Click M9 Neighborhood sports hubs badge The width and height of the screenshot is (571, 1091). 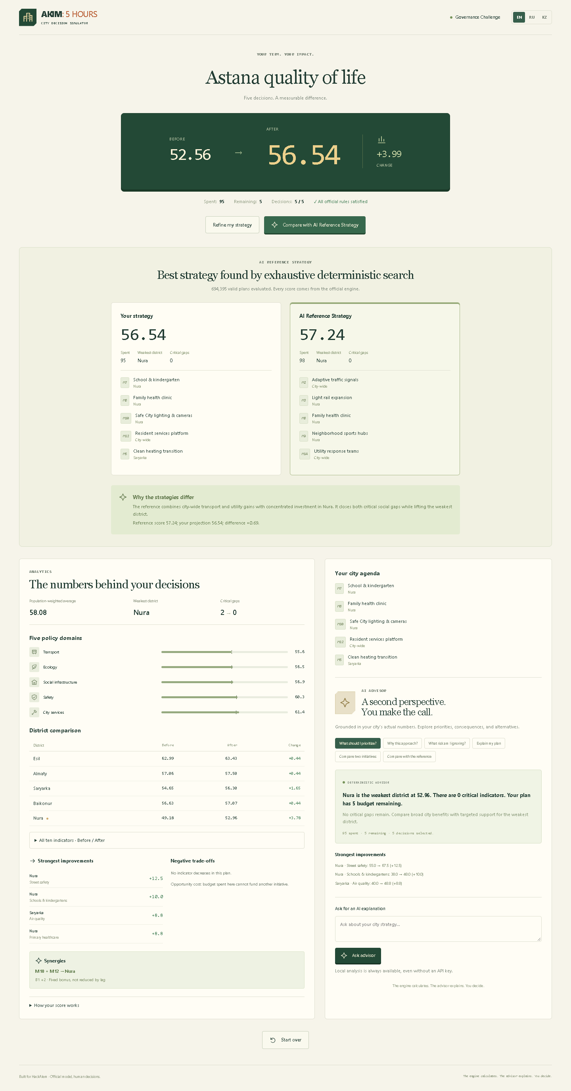point(303,436)
